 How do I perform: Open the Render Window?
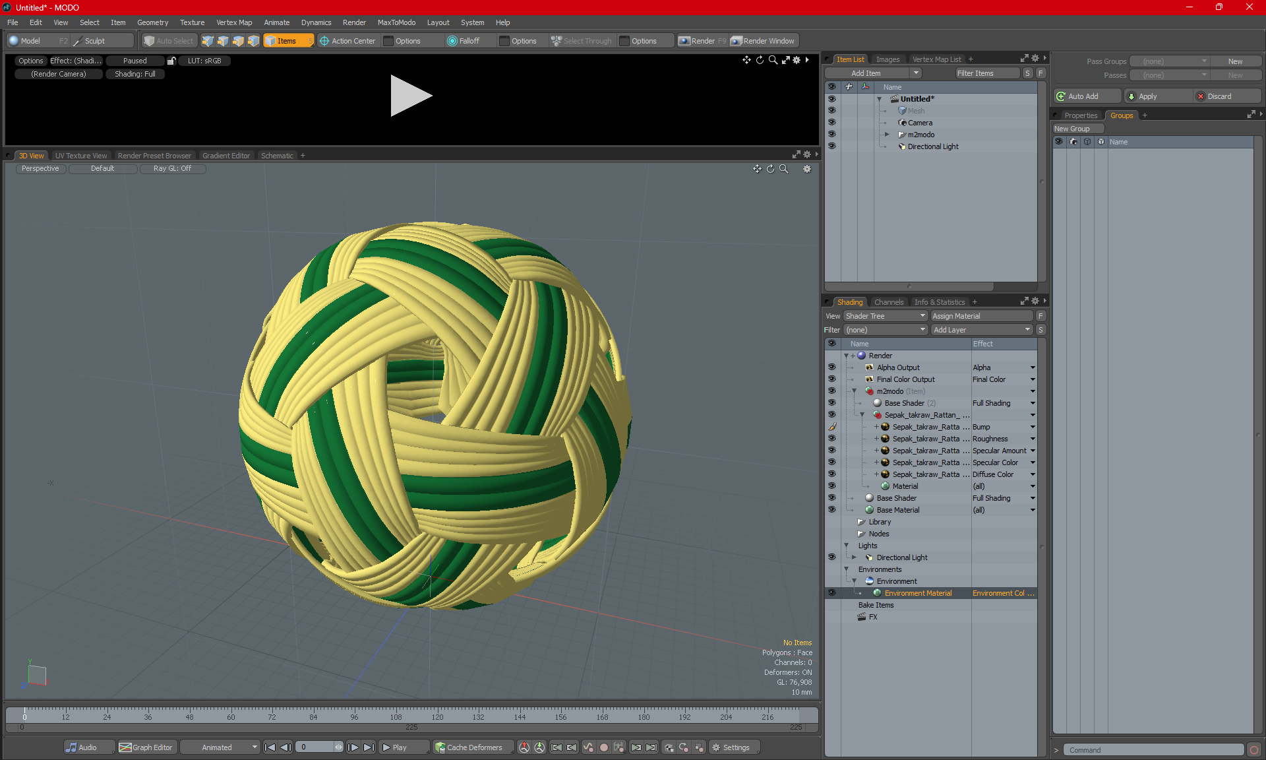tap(764, 41)
